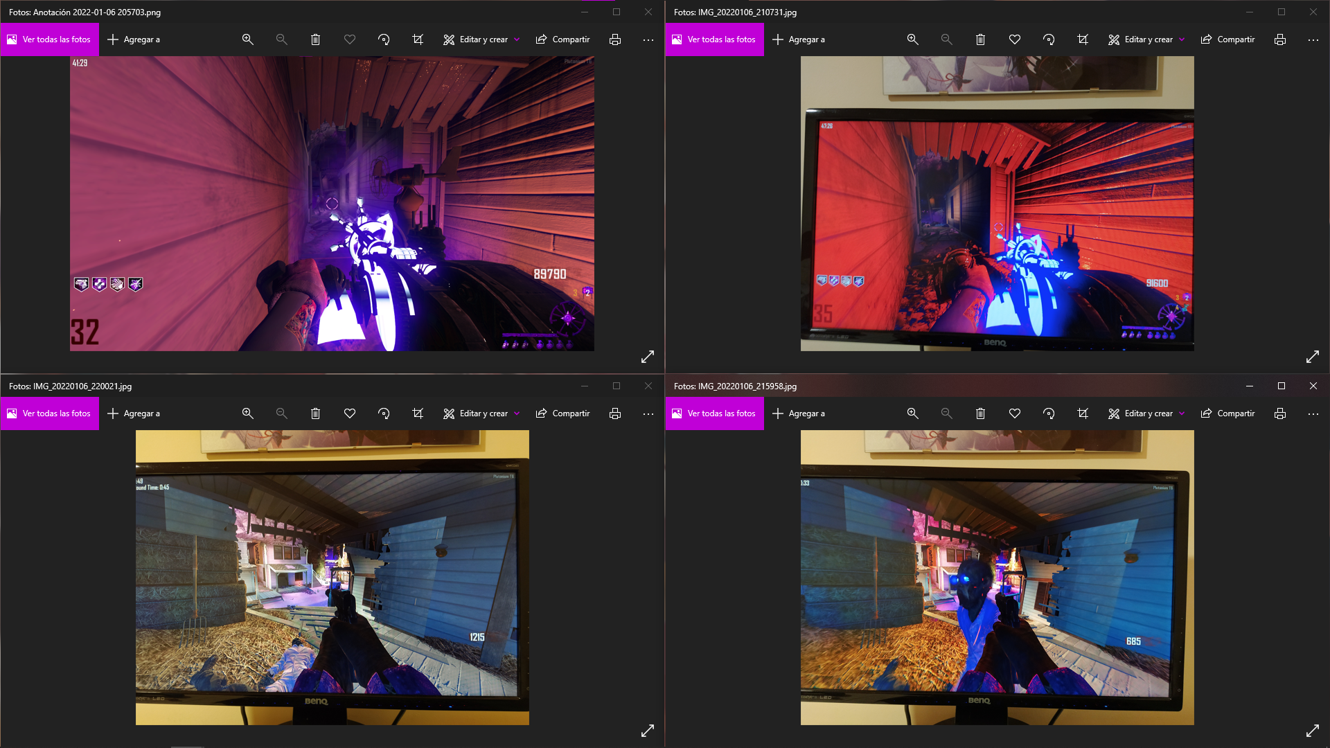
Task: Delete IMG_20220106_215958.jpg photo
Action: [980, 413]
